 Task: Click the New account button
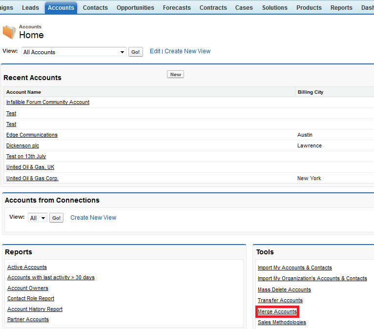[175, 74]
